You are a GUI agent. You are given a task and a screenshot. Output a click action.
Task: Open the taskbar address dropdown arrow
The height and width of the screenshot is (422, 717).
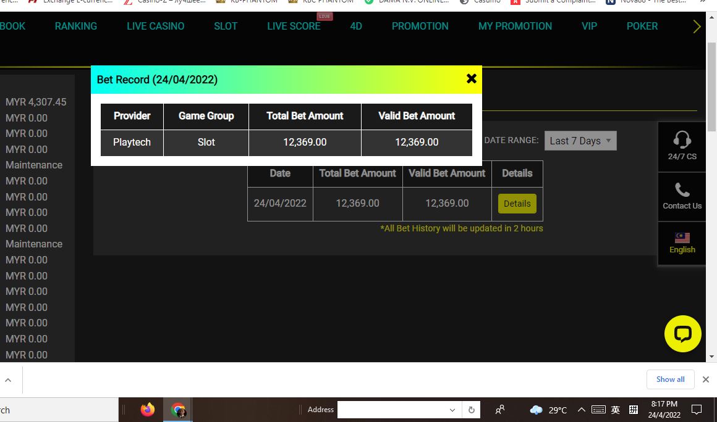pos(452,410)
